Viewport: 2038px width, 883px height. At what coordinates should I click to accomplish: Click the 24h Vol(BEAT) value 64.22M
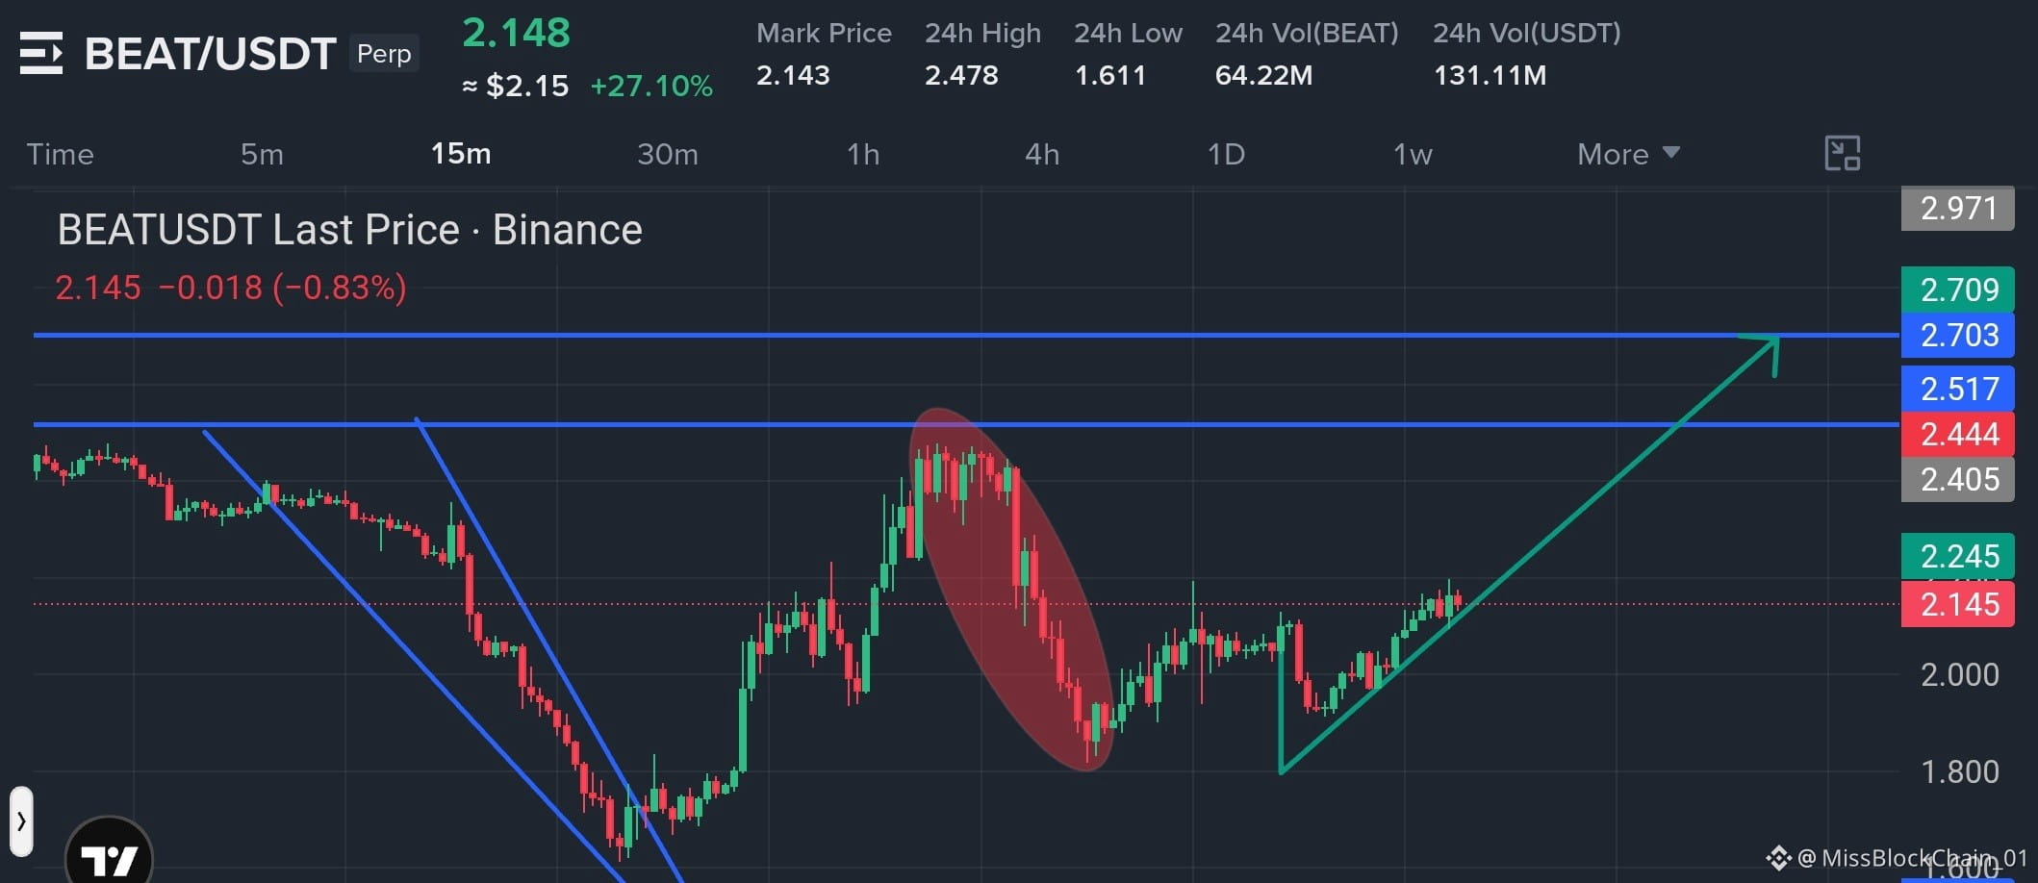pyautogui.click(x=1263, y=75)
